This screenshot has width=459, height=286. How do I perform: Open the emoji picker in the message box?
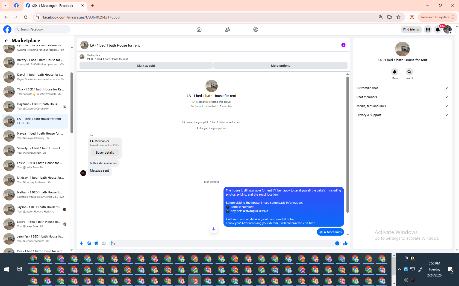(337, 244)
